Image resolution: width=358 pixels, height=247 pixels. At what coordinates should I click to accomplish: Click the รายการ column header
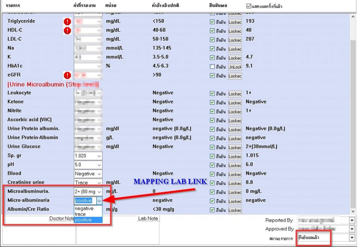[x=13, y=5]
